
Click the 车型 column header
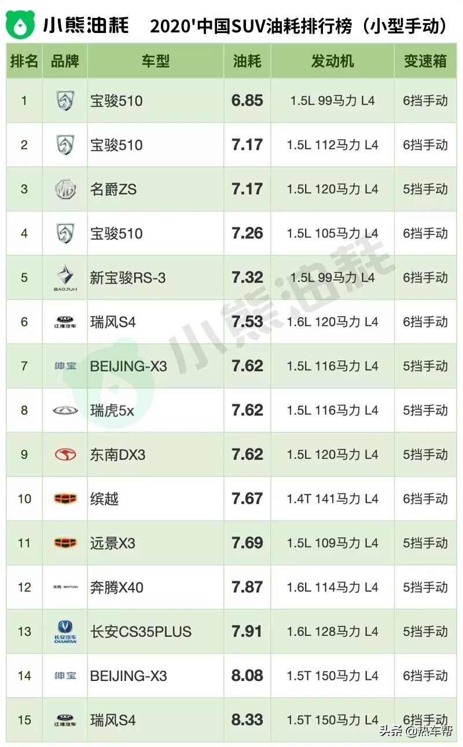point(156,61)
